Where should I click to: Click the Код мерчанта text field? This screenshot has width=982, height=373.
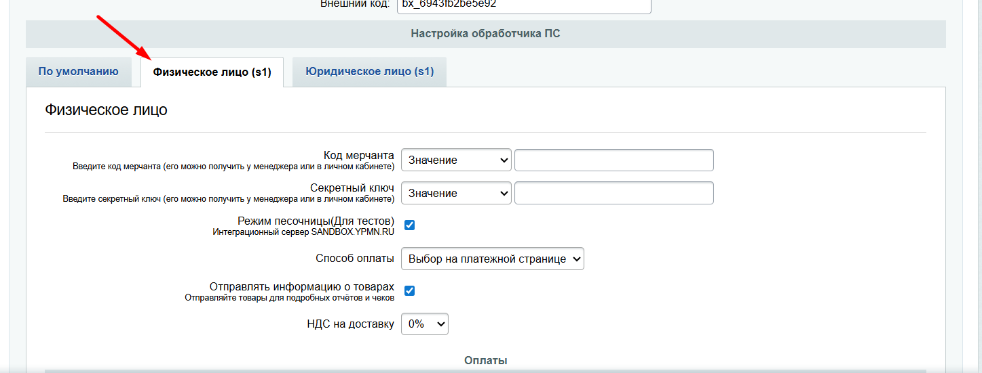tap(613, 160)
